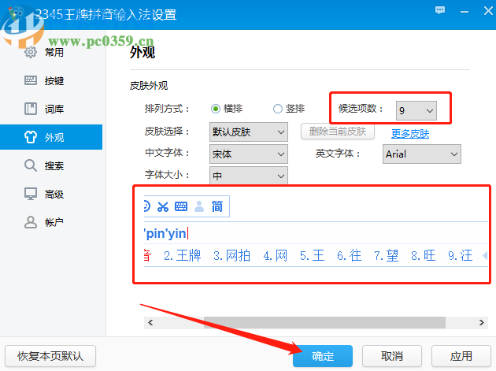The height and width of the screenshot is (371, 496).
Task: Select the 外观 settings section
Action: (x=51, y=137)
